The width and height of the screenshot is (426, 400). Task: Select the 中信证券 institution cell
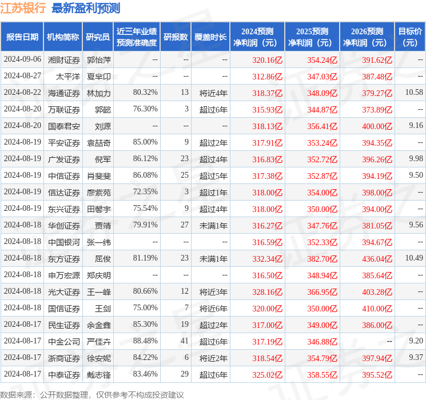[64, 176]
